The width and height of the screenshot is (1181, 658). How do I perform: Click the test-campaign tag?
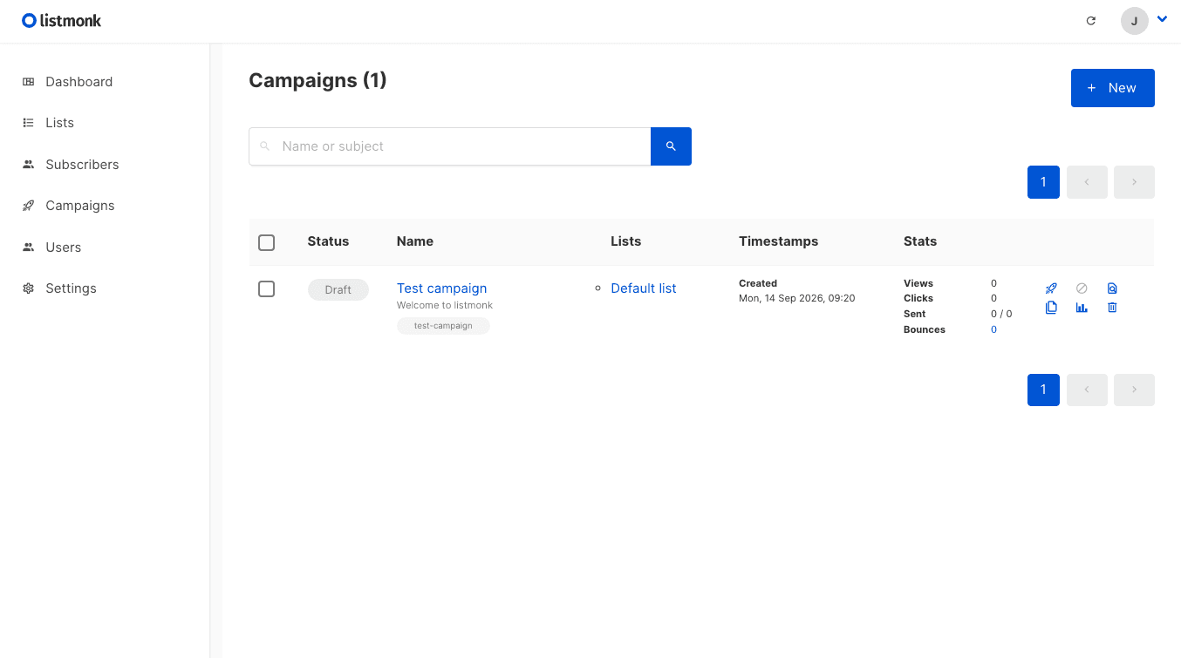coord(443,326)
